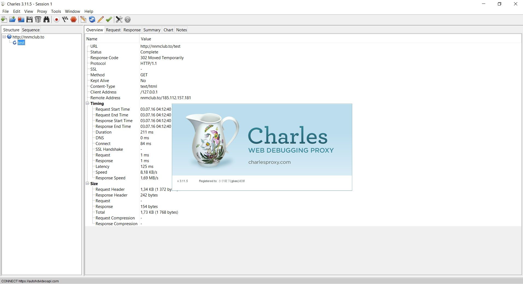Click the Method 'GET' value
This screenshot has width=523, height=284.
144,75
